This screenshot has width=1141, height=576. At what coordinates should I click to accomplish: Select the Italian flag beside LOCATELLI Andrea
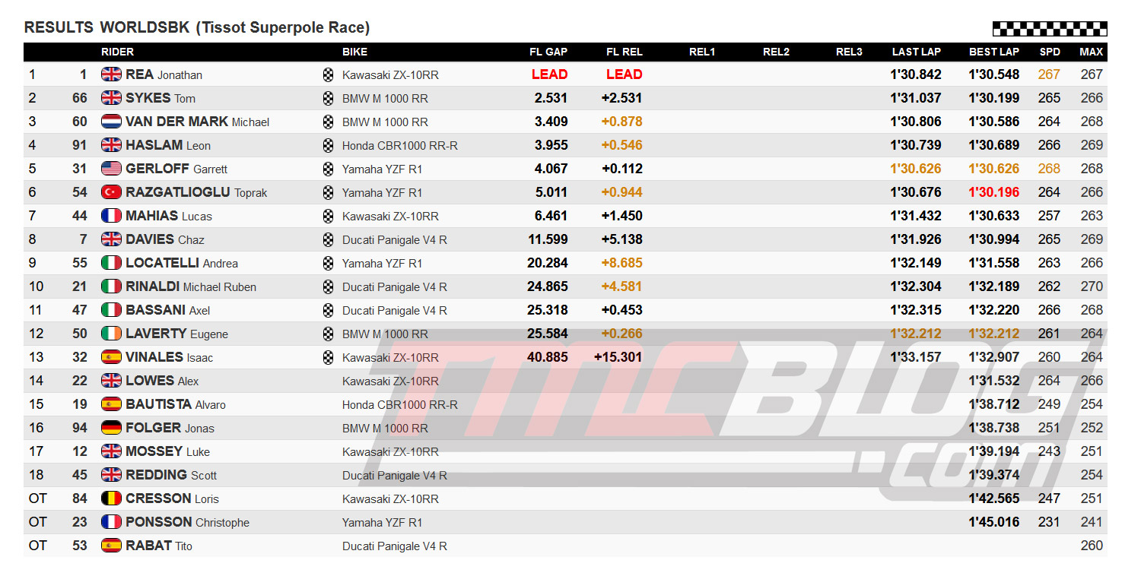(x=111, y=263)
